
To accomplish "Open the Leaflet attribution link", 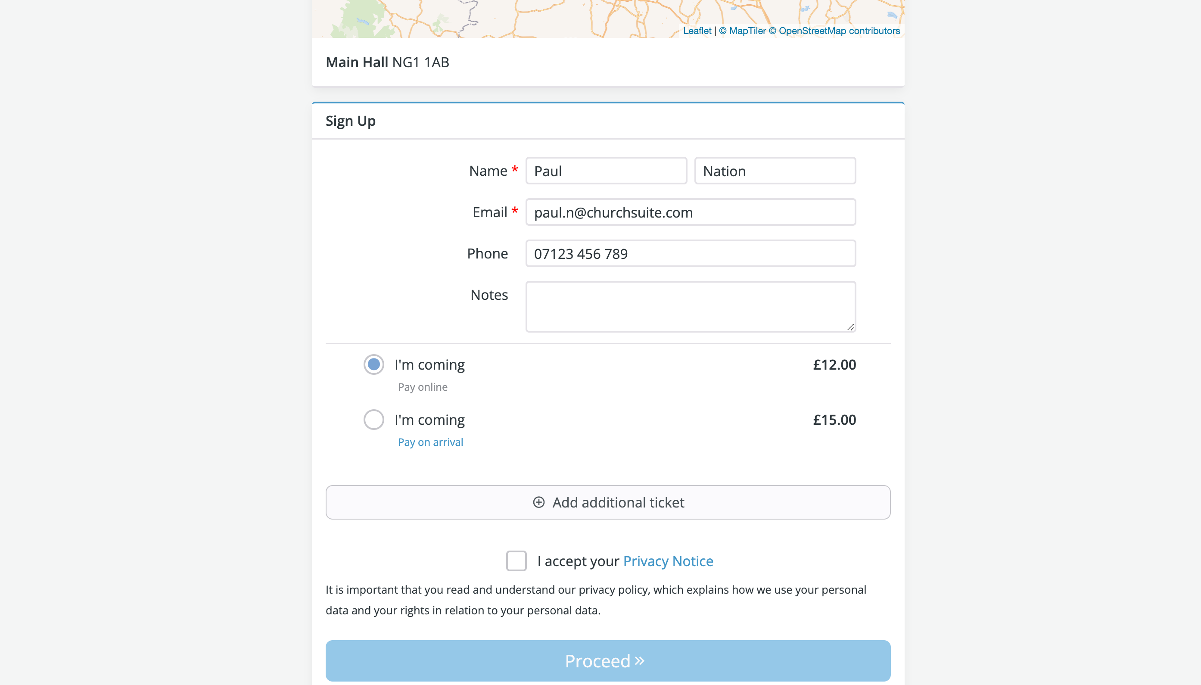I will point(697,31).
